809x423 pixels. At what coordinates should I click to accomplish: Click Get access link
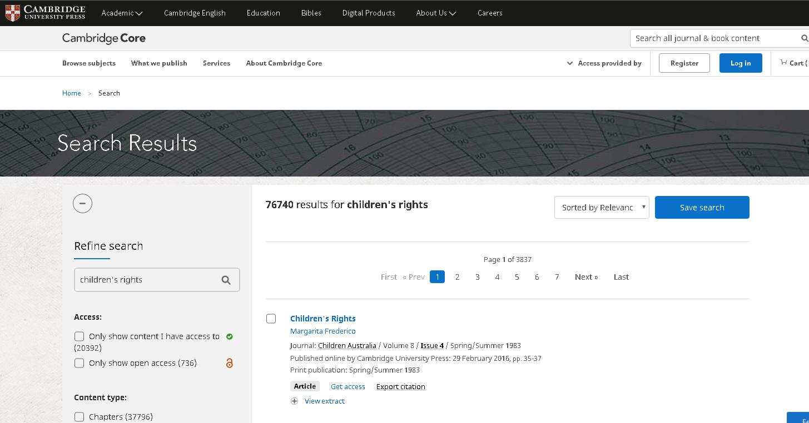pyautogui.click(x=348, y=387)
